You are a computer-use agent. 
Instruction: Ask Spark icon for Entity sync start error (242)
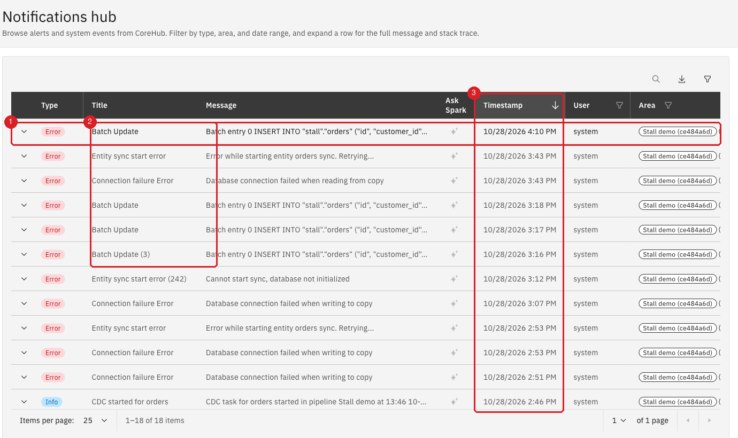click(454, 279)
